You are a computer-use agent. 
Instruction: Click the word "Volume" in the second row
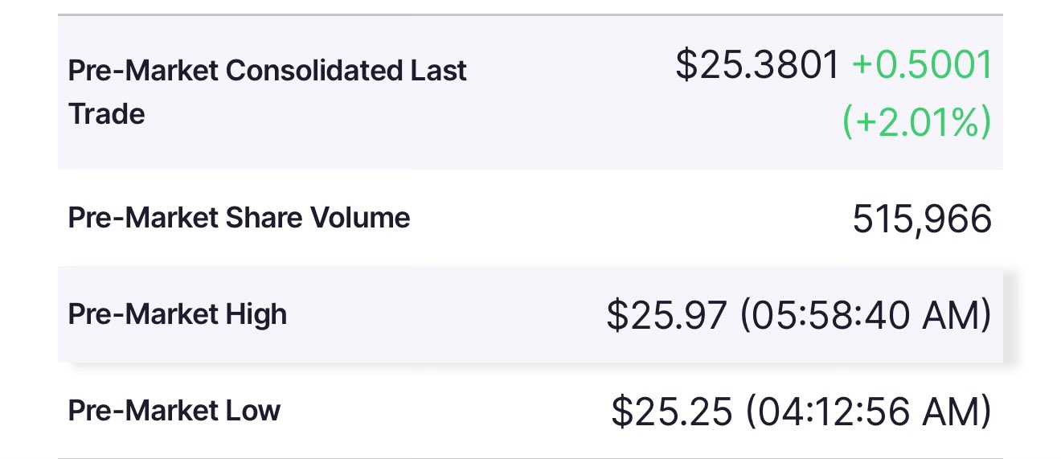364,218
